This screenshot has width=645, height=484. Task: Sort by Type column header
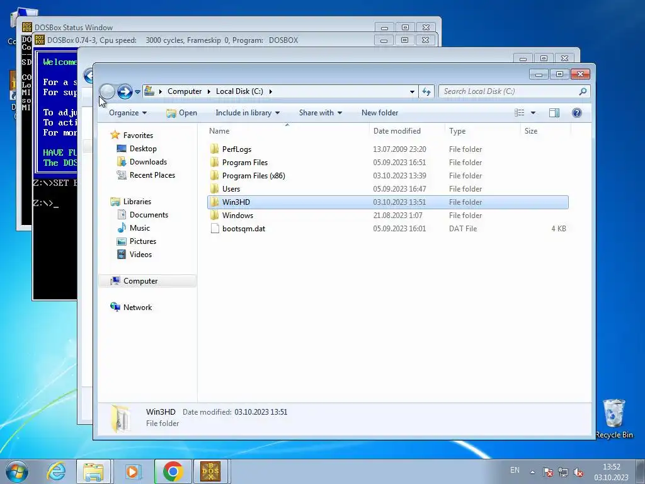point(457,131)
